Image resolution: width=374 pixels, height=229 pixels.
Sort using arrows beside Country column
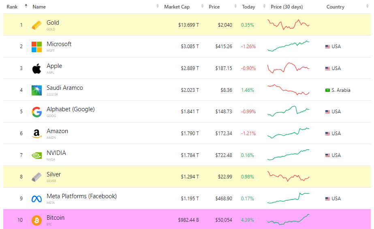tap(368, 6)
